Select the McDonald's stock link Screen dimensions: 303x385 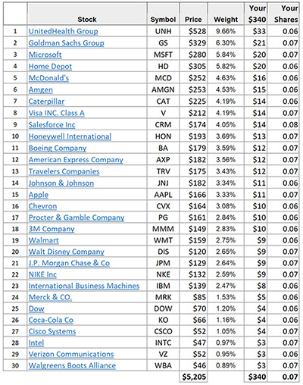[x=48, y=78]
